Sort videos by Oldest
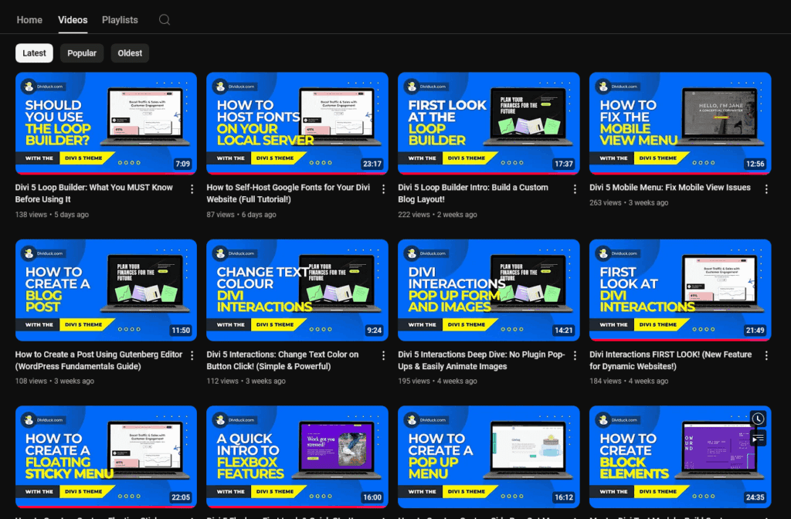Viewport: 791px width, 519px height. click(130, 53)
